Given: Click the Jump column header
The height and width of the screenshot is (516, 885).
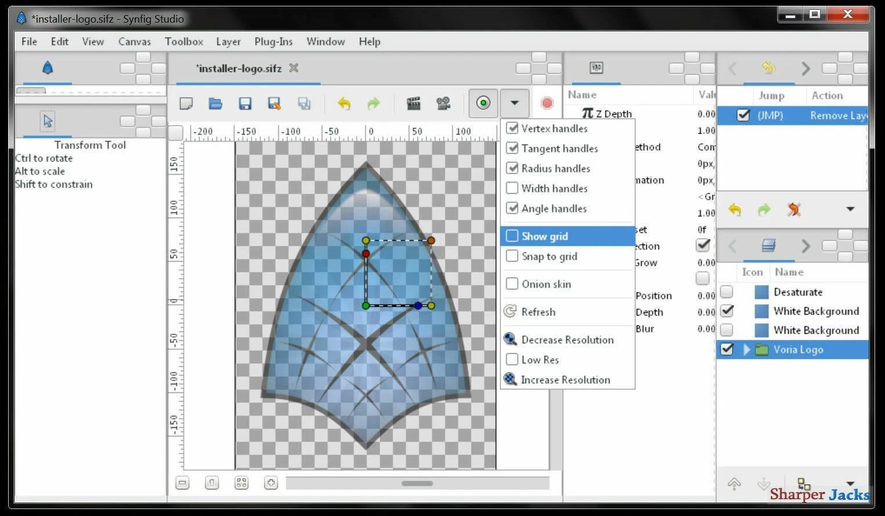Looking at the screenshot, I should point(771,96).
